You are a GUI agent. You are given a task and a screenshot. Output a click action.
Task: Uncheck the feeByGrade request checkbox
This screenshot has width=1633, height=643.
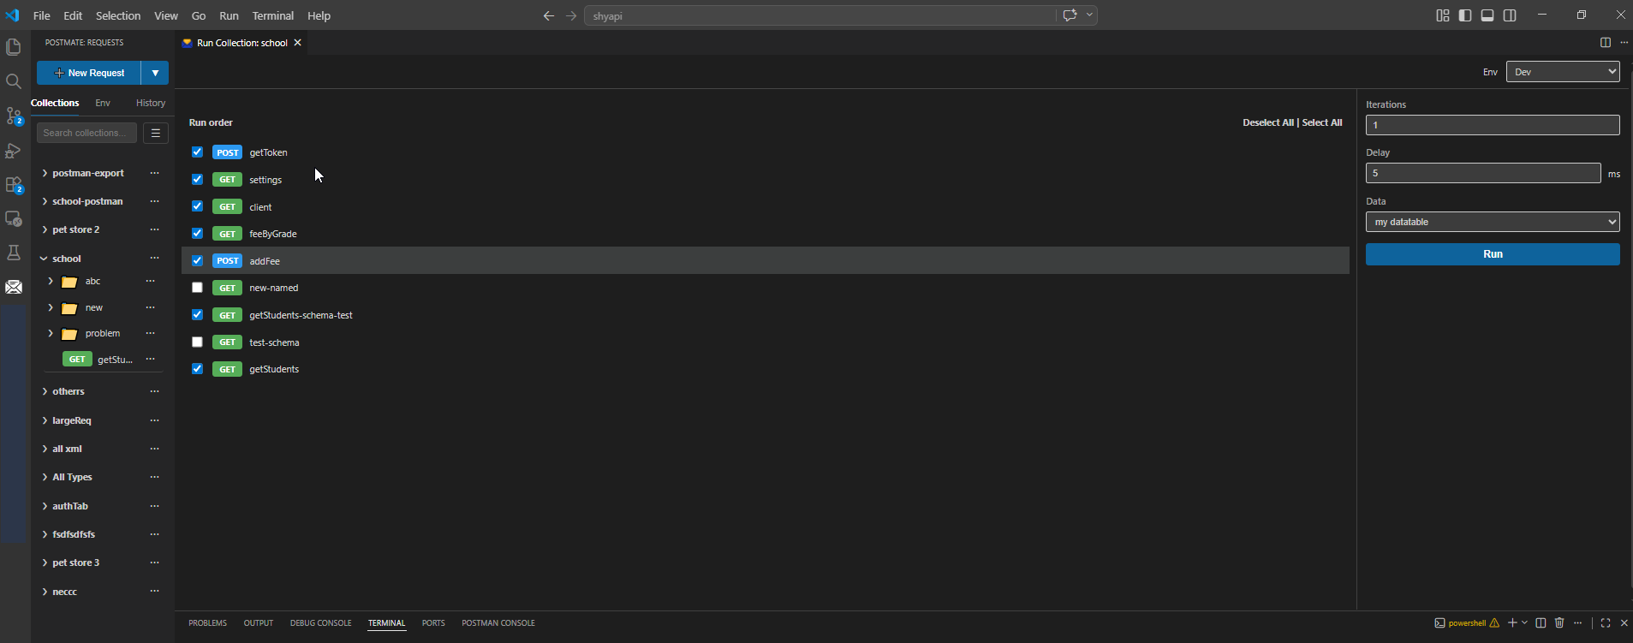(x=197, y=233)
